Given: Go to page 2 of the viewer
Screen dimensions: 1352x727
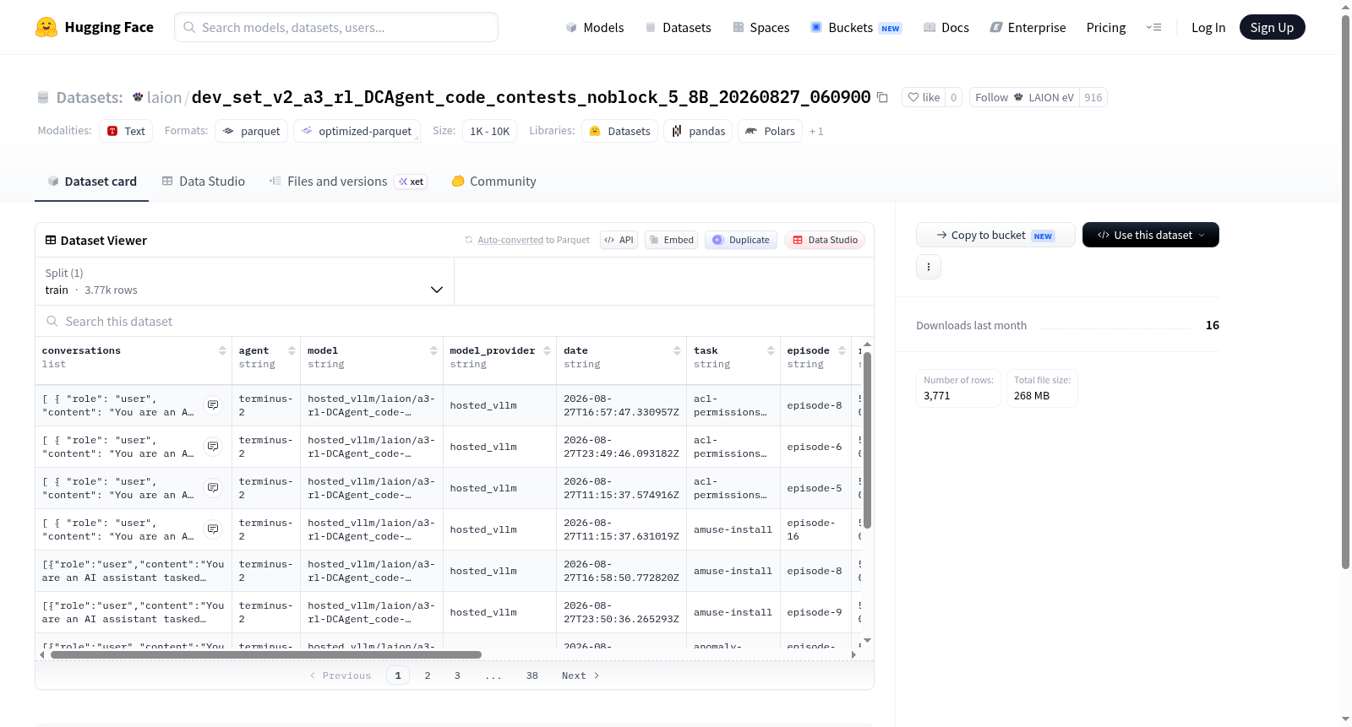Looking at the screenshot, I should [428, 675].
